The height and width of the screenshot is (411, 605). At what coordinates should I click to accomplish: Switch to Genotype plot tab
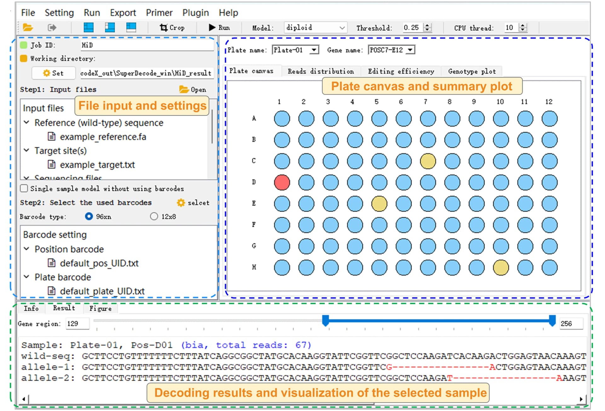472,71
